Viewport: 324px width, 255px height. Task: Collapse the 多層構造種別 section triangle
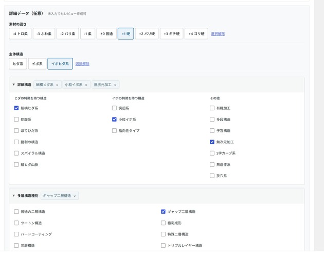click(14, 196)
